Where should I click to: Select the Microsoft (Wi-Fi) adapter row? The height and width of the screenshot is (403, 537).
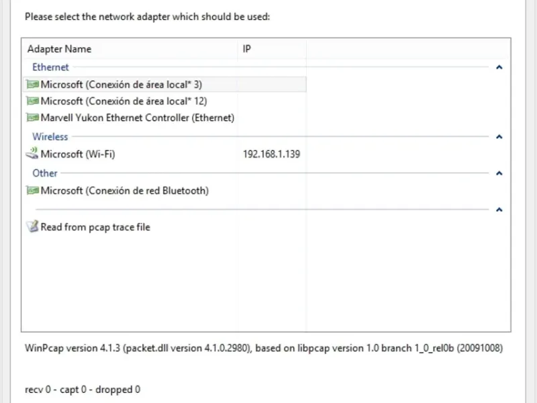click(164, 154)
